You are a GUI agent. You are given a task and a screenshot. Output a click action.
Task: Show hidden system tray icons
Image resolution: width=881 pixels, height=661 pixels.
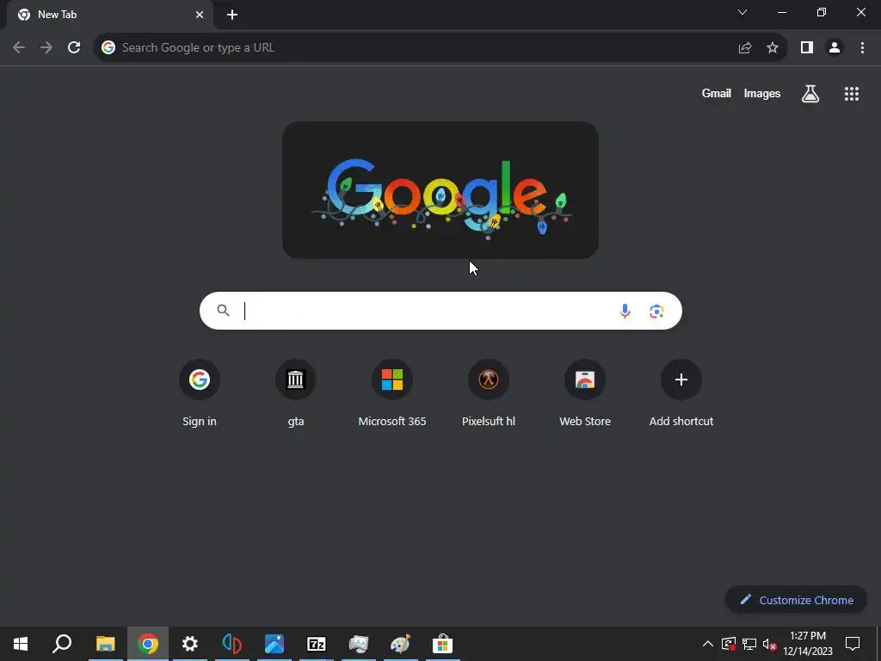tap(708, 644)
